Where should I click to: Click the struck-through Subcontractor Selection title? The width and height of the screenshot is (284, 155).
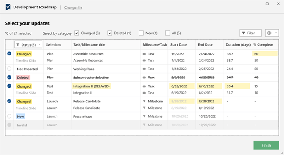pyautogui.click(x=91, y=77)
